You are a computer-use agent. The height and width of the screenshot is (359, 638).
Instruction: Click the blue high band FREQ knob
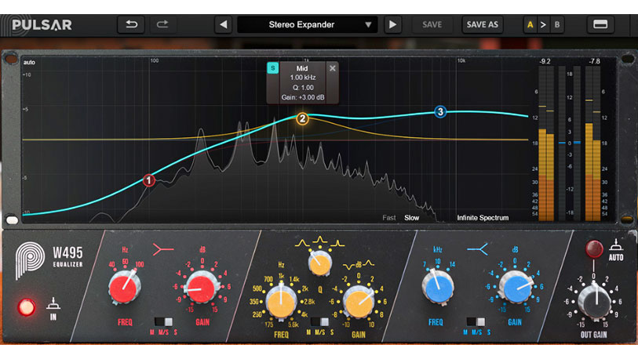pos(437,288)
